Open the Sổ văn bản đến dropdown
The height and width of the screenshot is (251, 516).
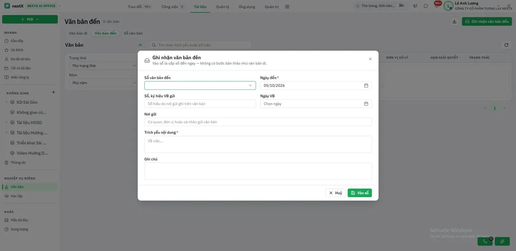click(x=200, y=85)
